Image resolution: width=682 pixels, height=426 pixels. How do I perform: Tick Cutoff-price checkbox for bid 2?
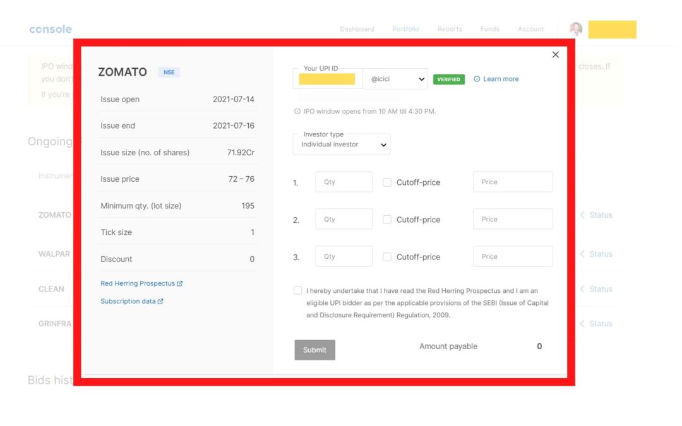point(386,220)
